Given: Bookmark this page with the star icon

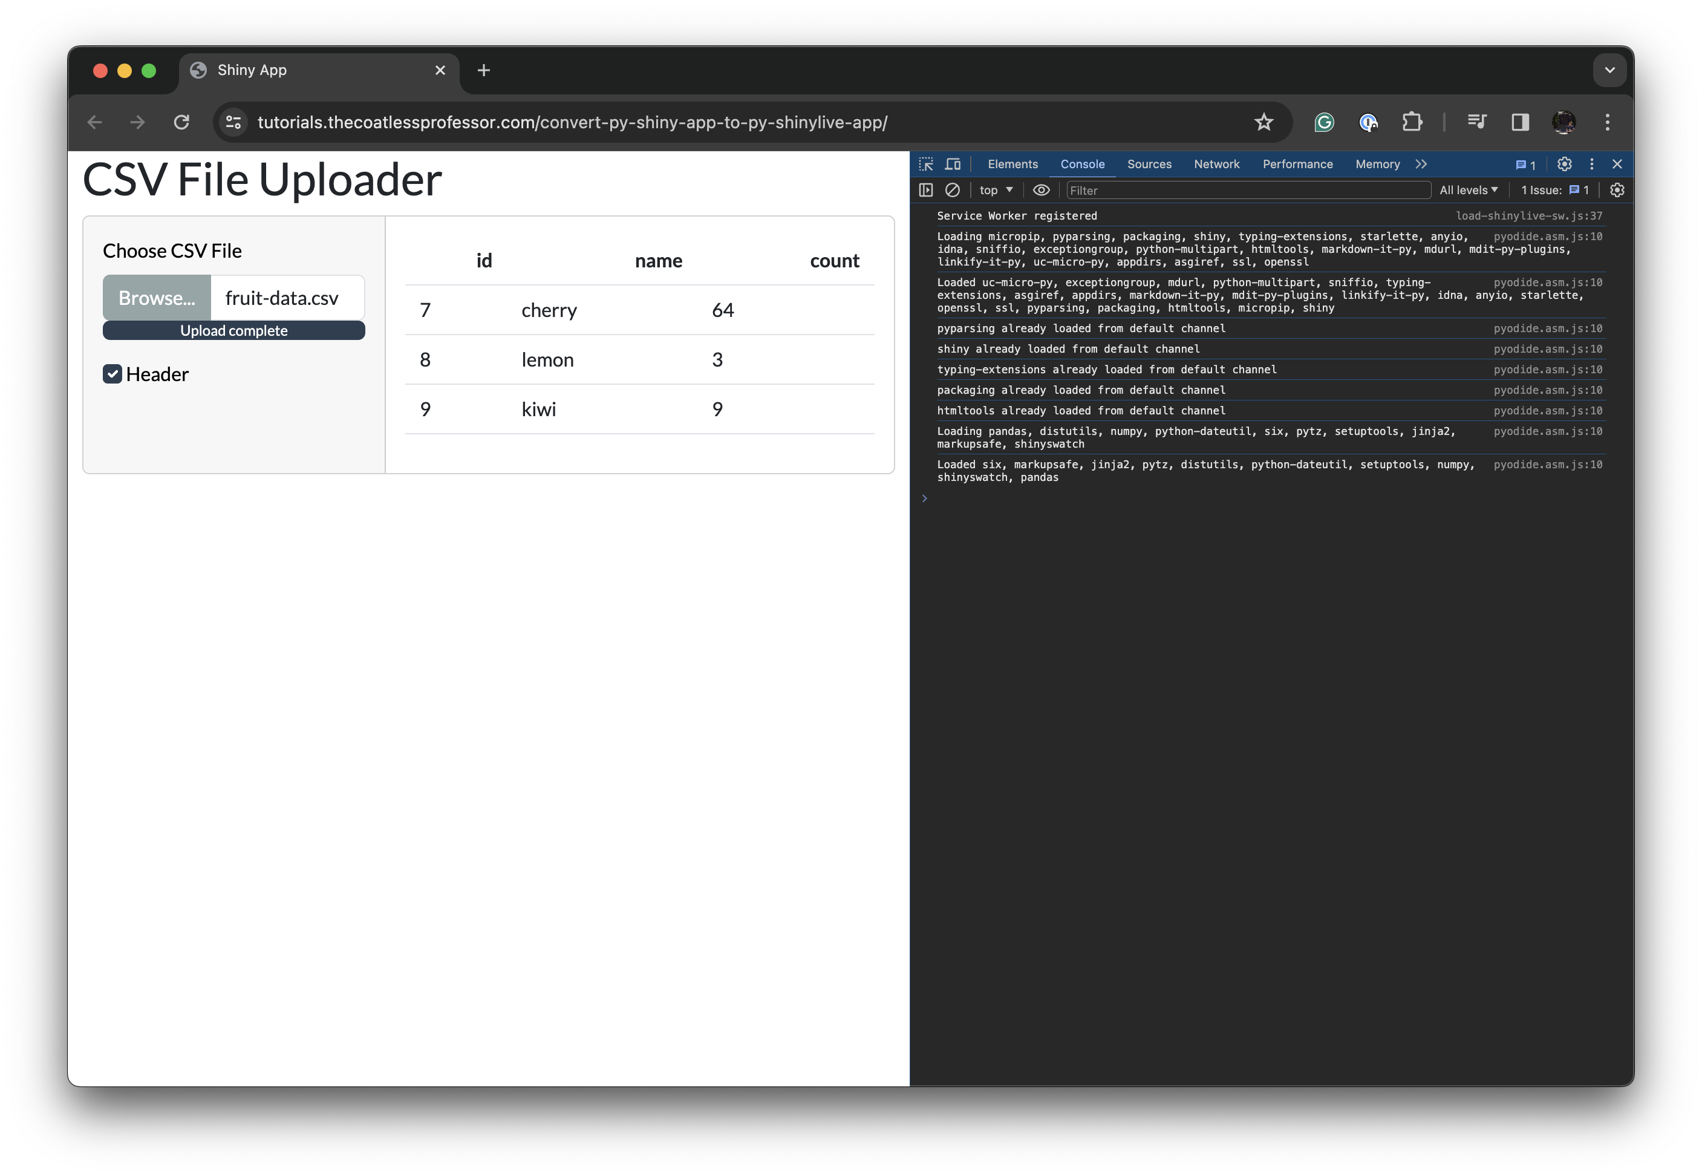Looking at the screenshot, I should point(1263,122).
